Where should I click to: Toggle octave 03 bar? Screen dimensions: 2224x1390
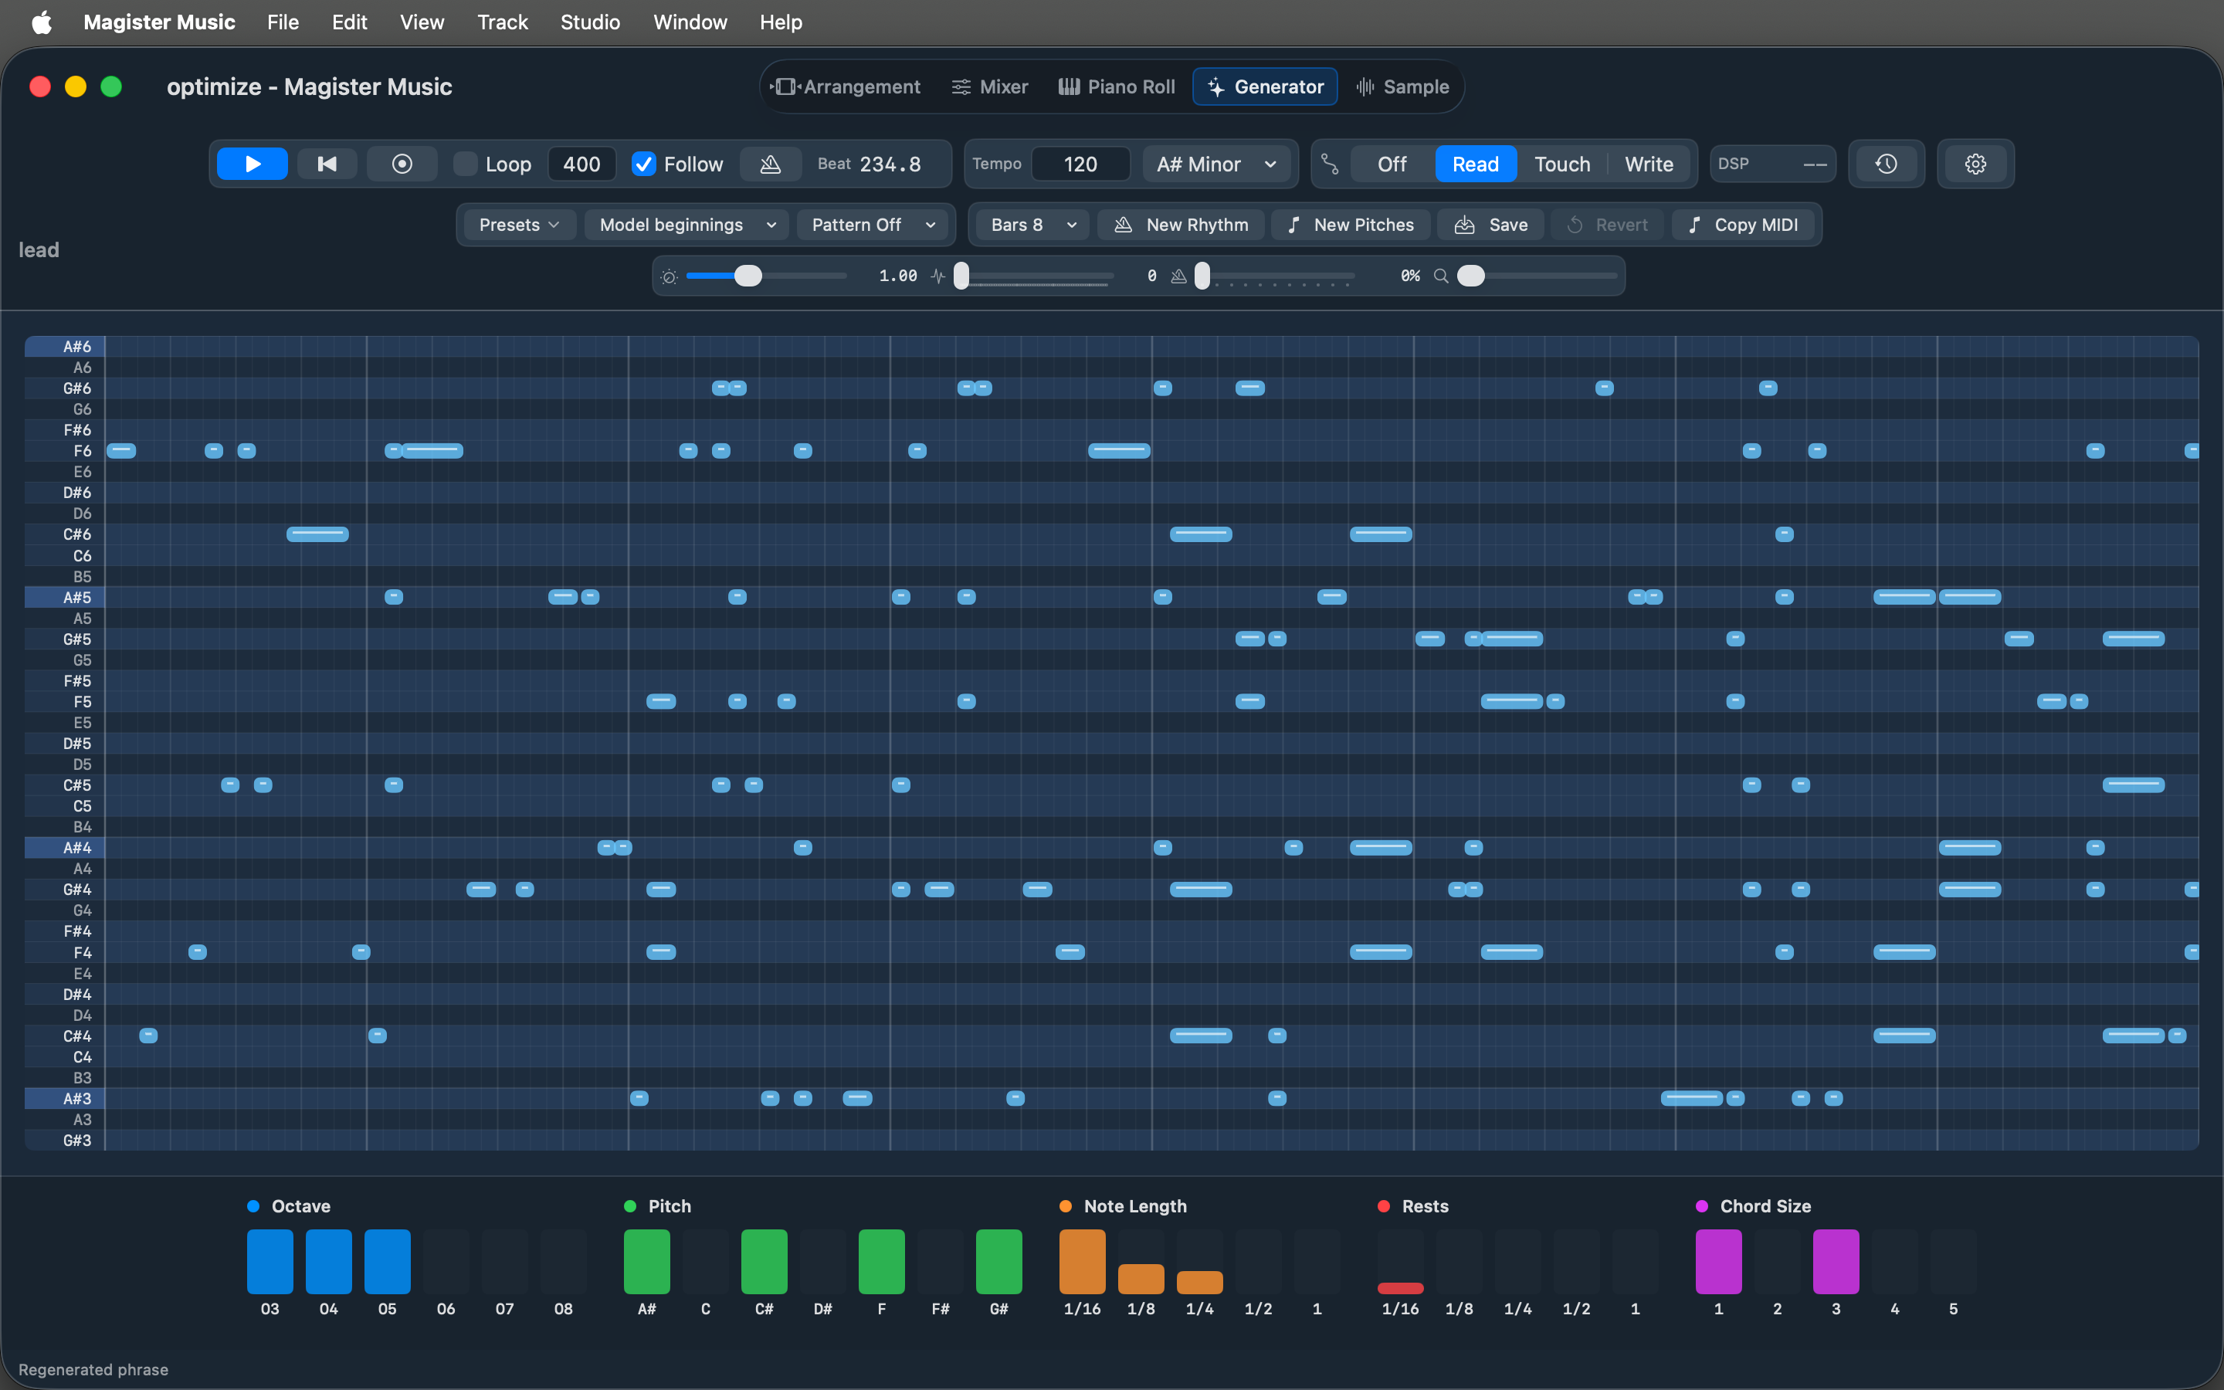[270, 1261]
